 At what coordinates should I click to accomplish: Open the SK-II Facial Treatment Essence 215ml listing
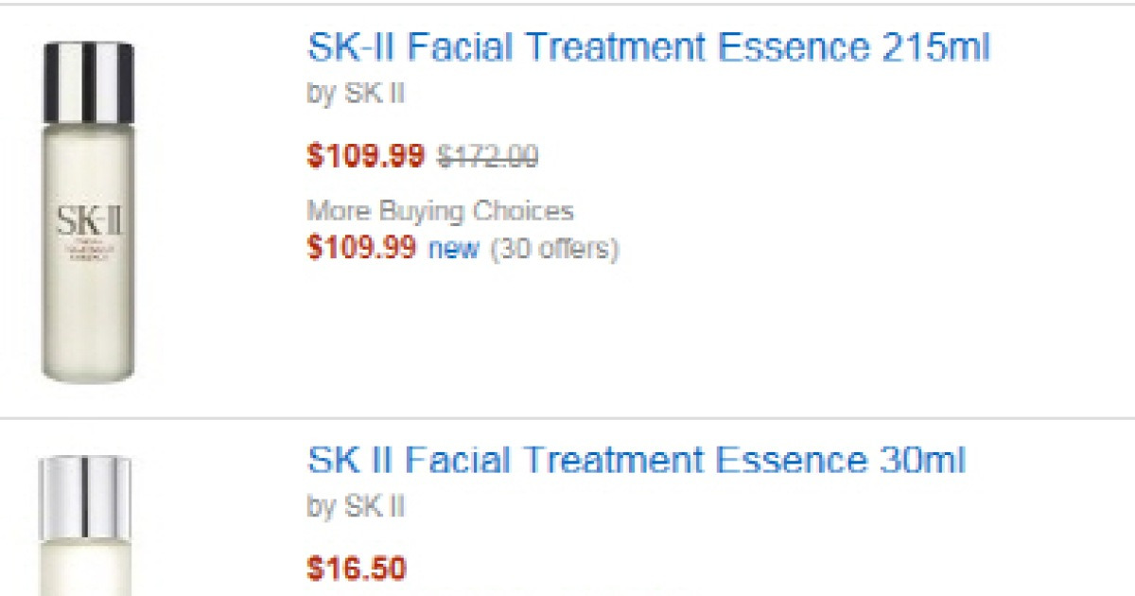point(648,46)
